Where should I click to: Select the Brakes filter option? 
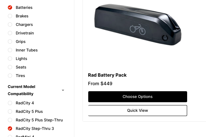10,16
